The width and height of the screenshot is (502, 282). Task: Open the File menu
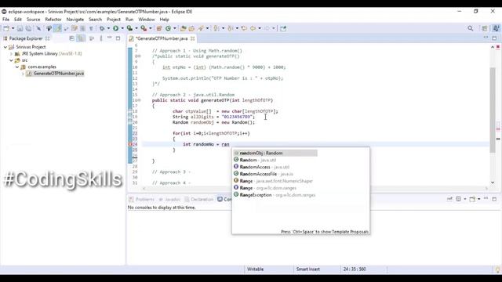click(x=5, y=20)
